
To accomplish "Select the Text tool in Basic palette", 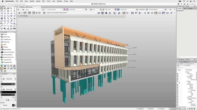I will (14, 8).
